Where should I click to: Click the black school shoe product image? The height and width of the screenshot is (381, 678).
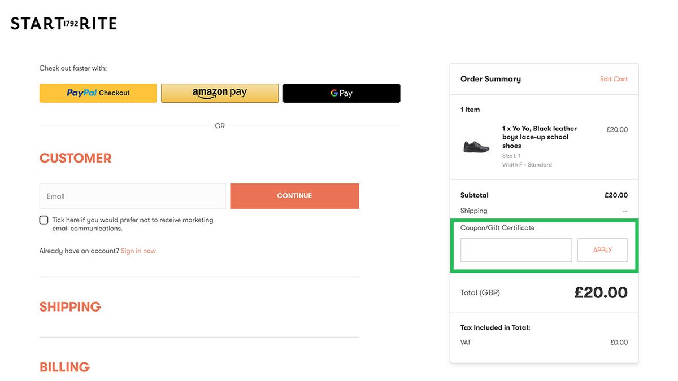coord(476,146)
